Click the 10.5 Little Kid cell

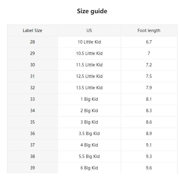(89, 53)
